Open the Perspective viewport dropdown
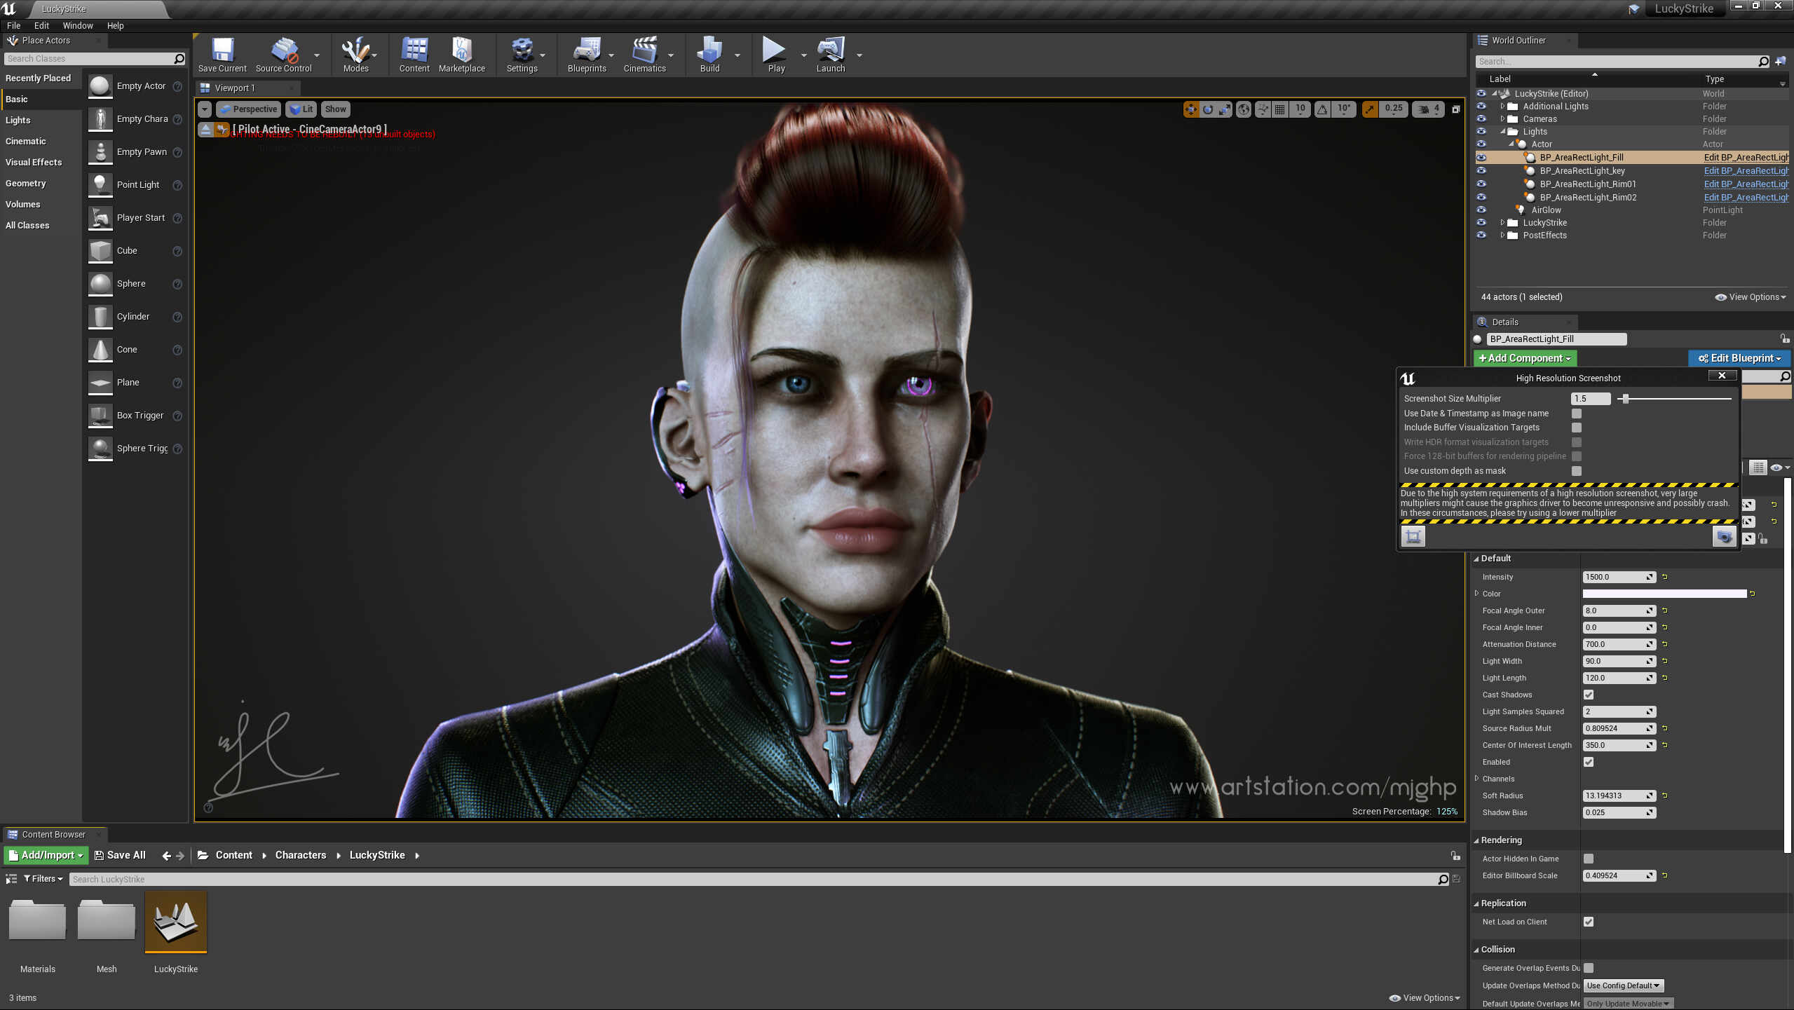Viewport: 1794px width, 1010px height. tap(248, 109)
